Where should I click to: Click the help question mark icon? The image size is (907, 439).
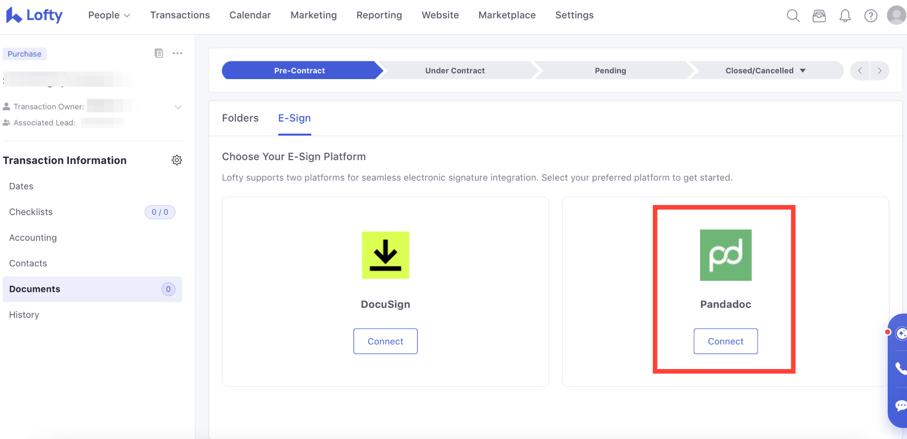[871, 16]
